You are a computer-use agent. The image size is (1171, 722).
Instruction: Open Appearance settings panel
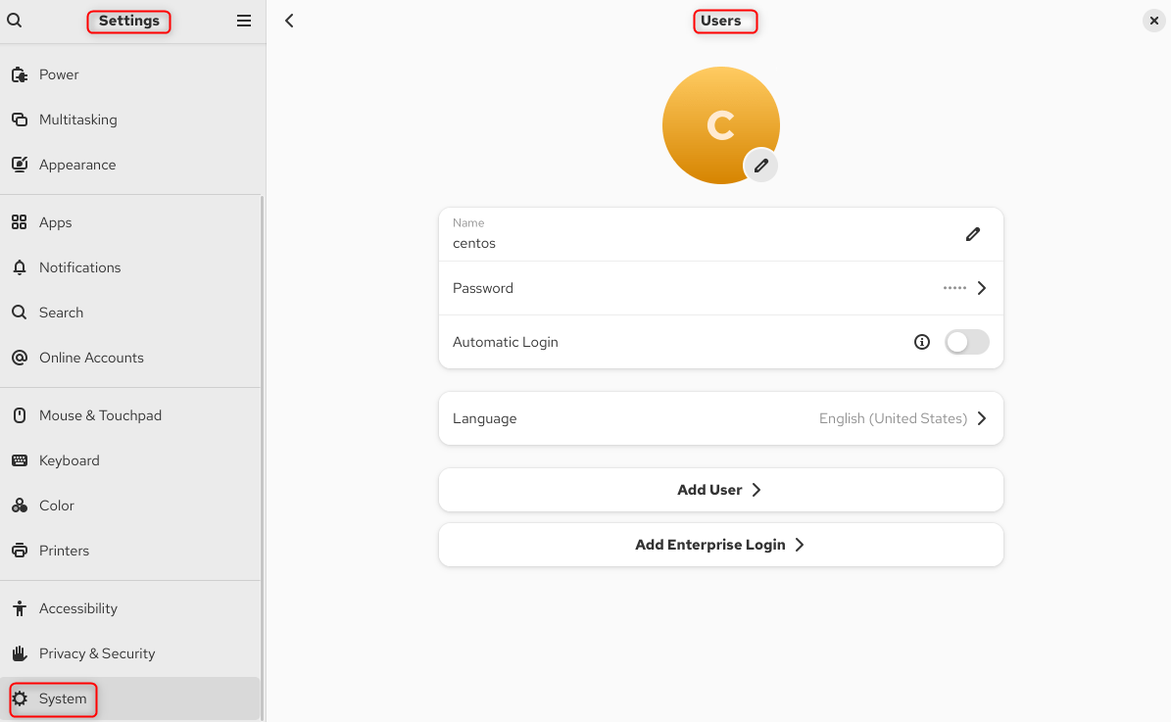[x=77, y=165]
